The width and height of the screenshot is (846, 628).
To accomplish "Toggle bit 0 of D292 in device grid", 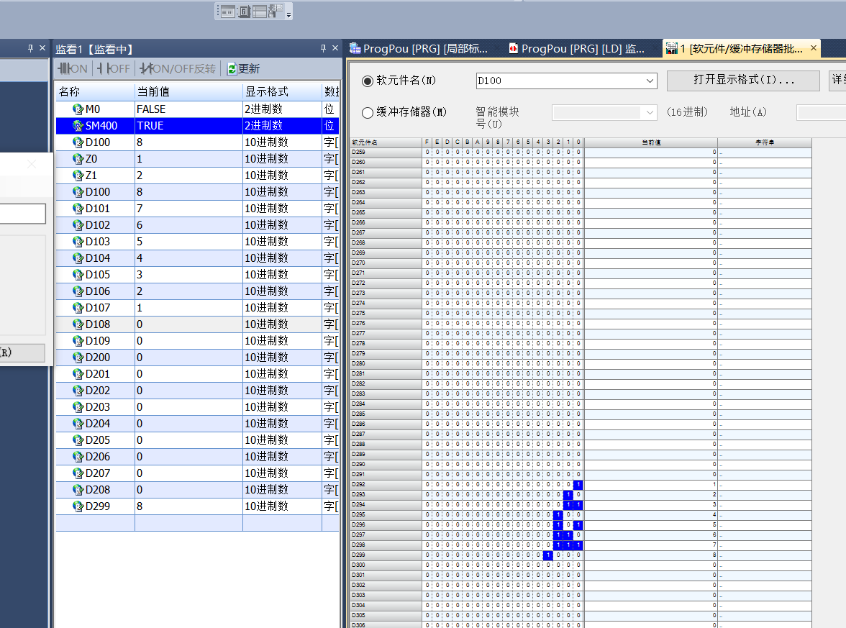I will click(578, 485).
